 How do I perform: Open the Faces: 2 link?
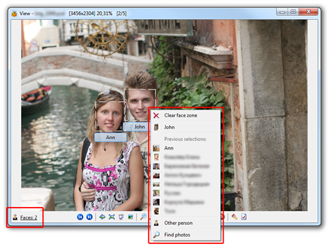[28, 218]
